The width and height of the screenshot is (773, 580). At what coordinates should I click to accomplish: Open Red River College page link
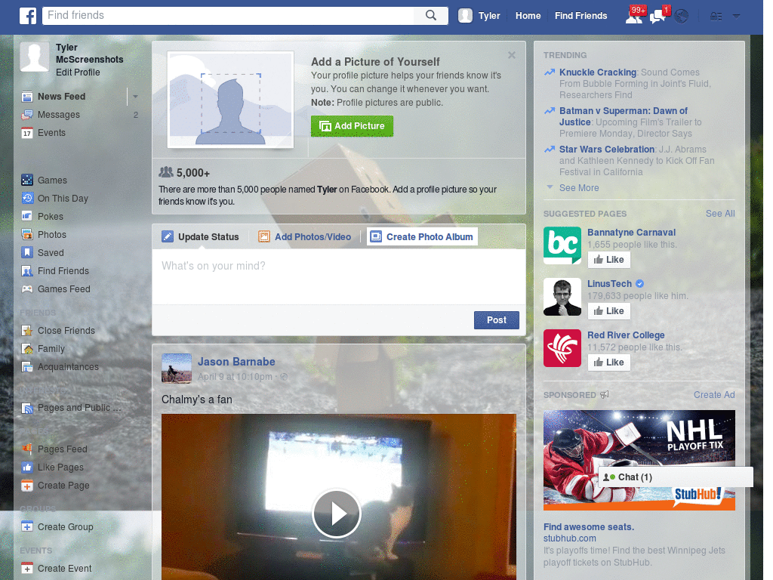626,335
